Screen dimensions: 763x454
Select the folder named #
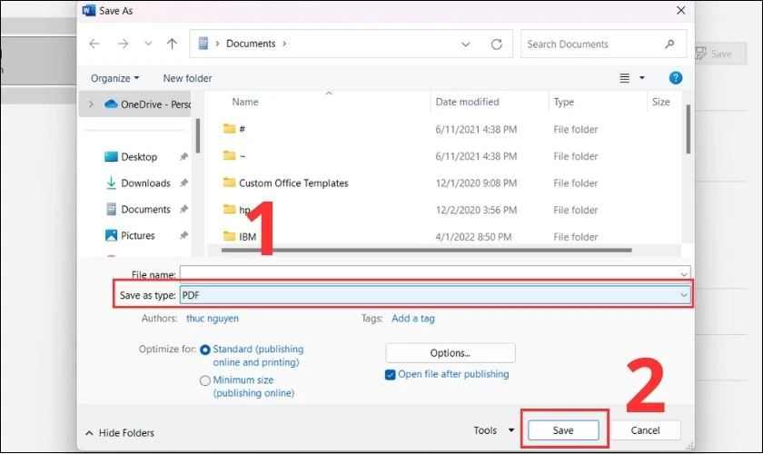pyautogui.click(x=234, y=129)
